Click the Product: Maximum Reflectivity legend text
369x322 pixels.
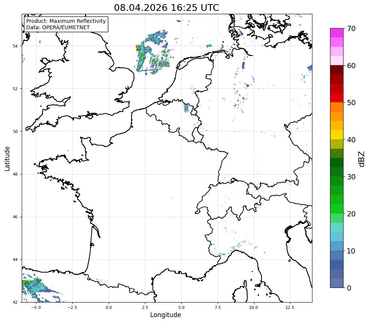pos(66,21)
